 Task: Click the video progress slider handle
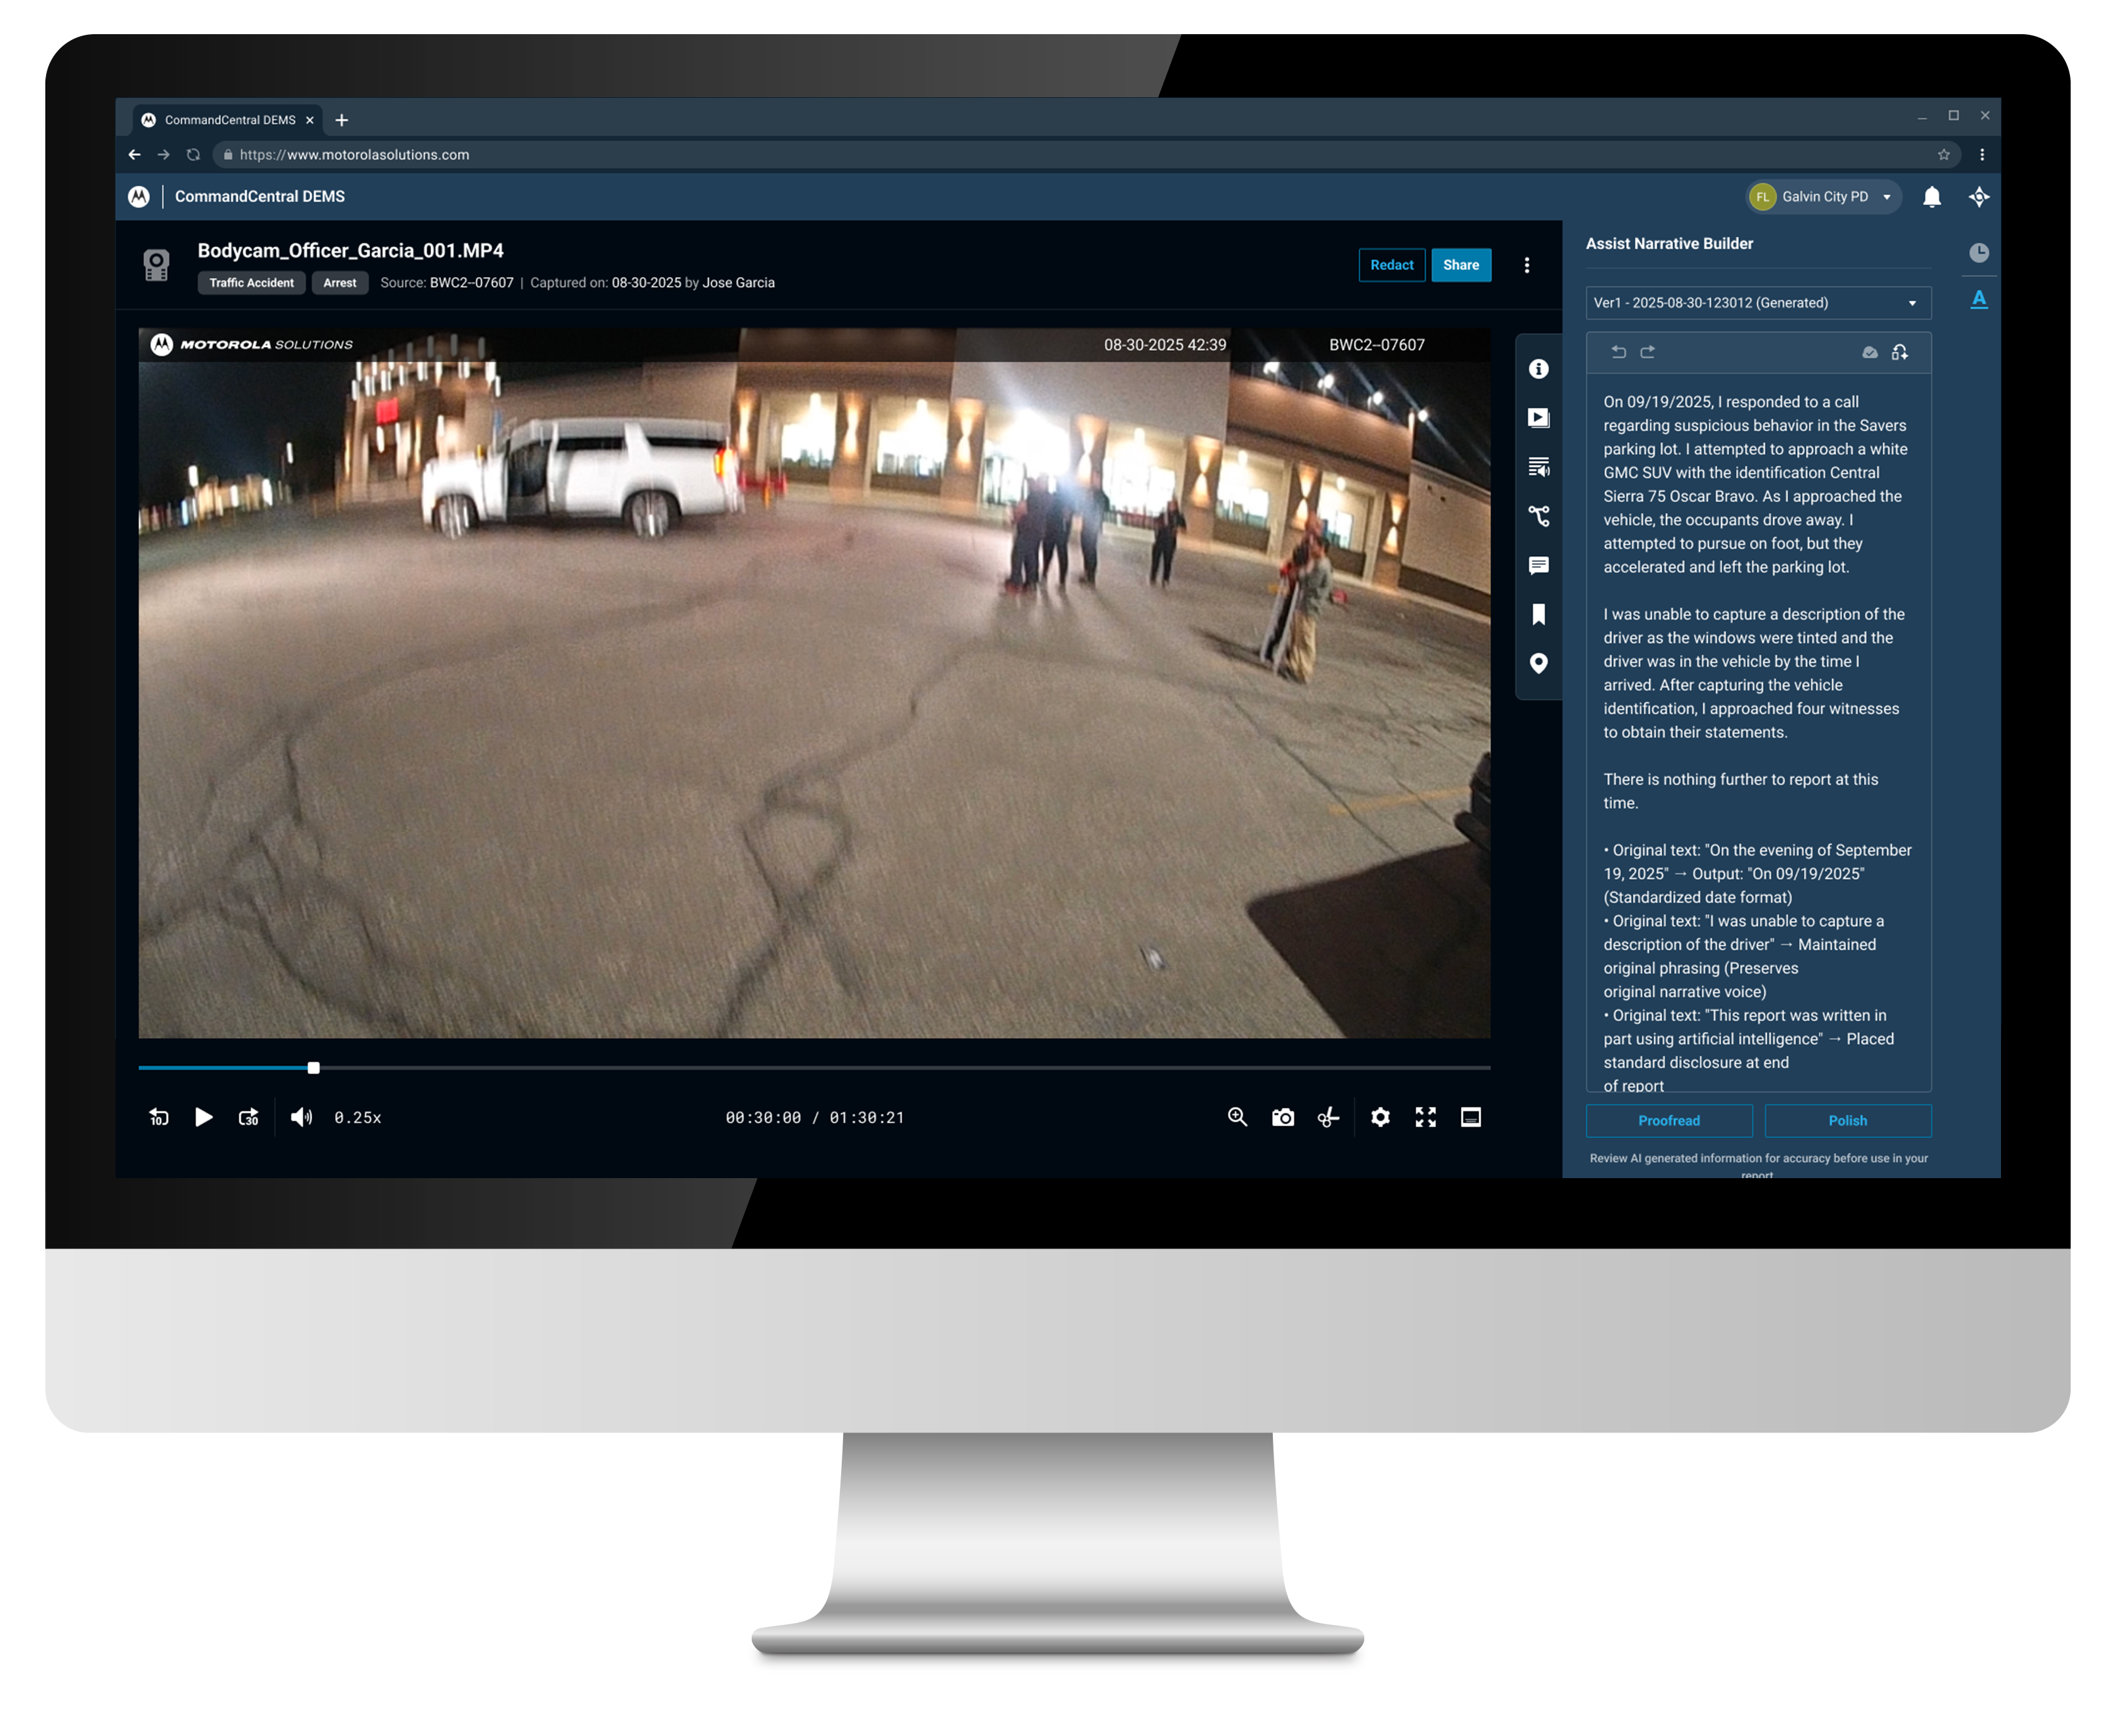pos(313,1068)
